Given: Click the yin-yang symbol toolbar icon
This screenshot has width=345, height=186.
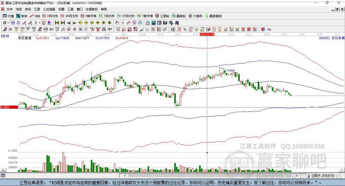Looking at the screenshot, I should click(x=263, y=29).
